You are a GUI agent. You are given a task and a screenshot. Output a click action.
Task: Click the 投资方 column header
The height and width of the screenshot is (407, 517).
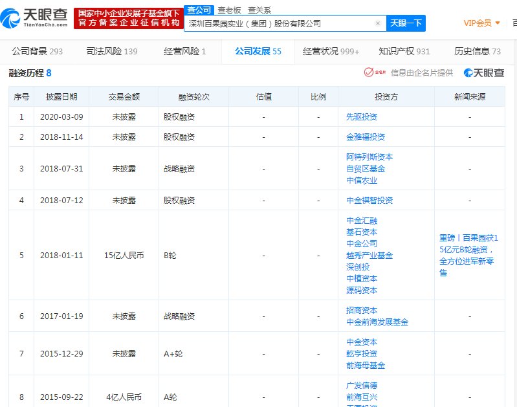point(386,96)
